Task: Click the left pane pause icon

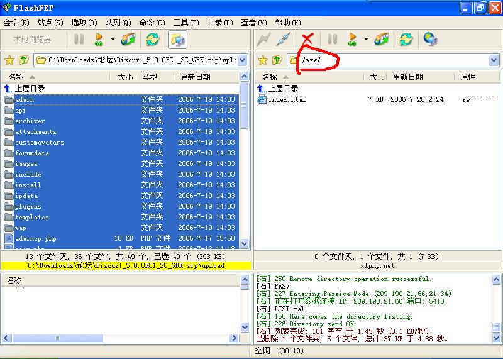Action: coord(79,40)
